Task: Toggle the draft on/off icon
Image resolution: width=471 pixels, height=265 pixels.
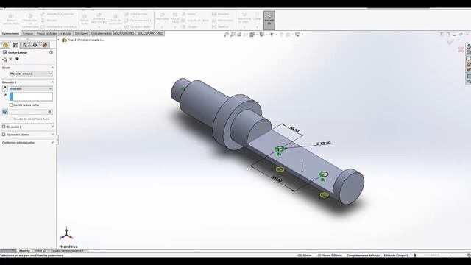Action: 5,112
